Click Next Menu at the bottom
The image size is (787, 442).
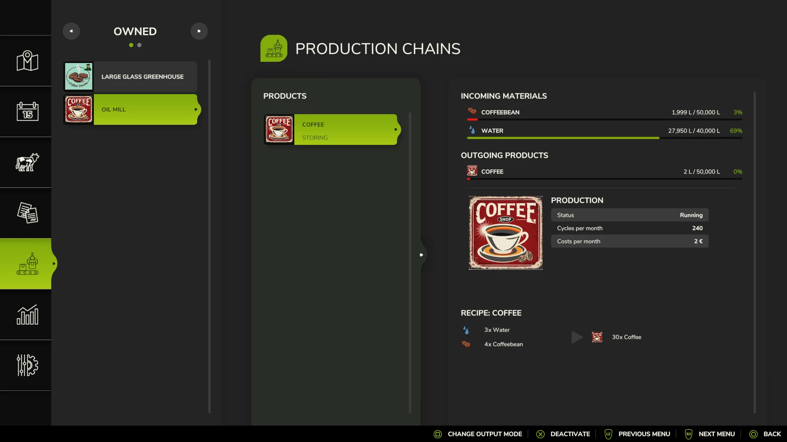(x=710, y=434)
